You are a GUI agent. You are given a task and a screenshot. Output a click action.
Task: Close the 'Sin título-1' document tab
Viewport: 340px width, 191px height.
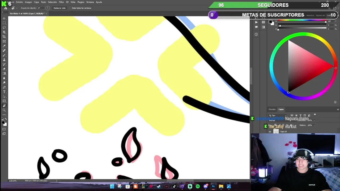tap(46, 14)
